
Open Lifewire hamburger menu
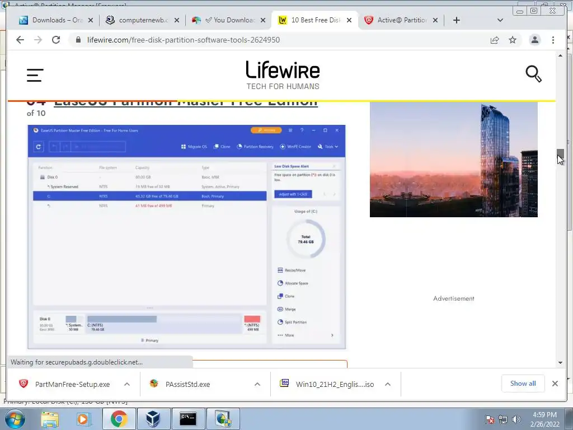coord(35,75)
